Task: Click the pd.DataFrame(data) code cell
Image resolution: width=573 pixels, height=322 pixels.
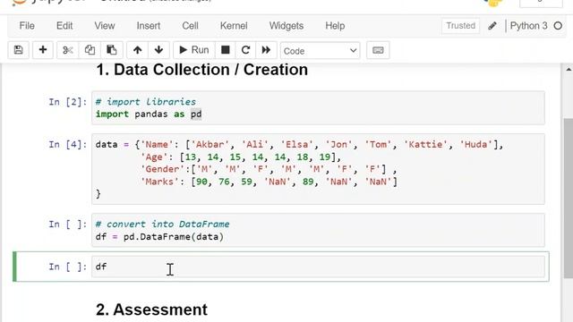Action: pyautogui.click(x=318, y=231)
